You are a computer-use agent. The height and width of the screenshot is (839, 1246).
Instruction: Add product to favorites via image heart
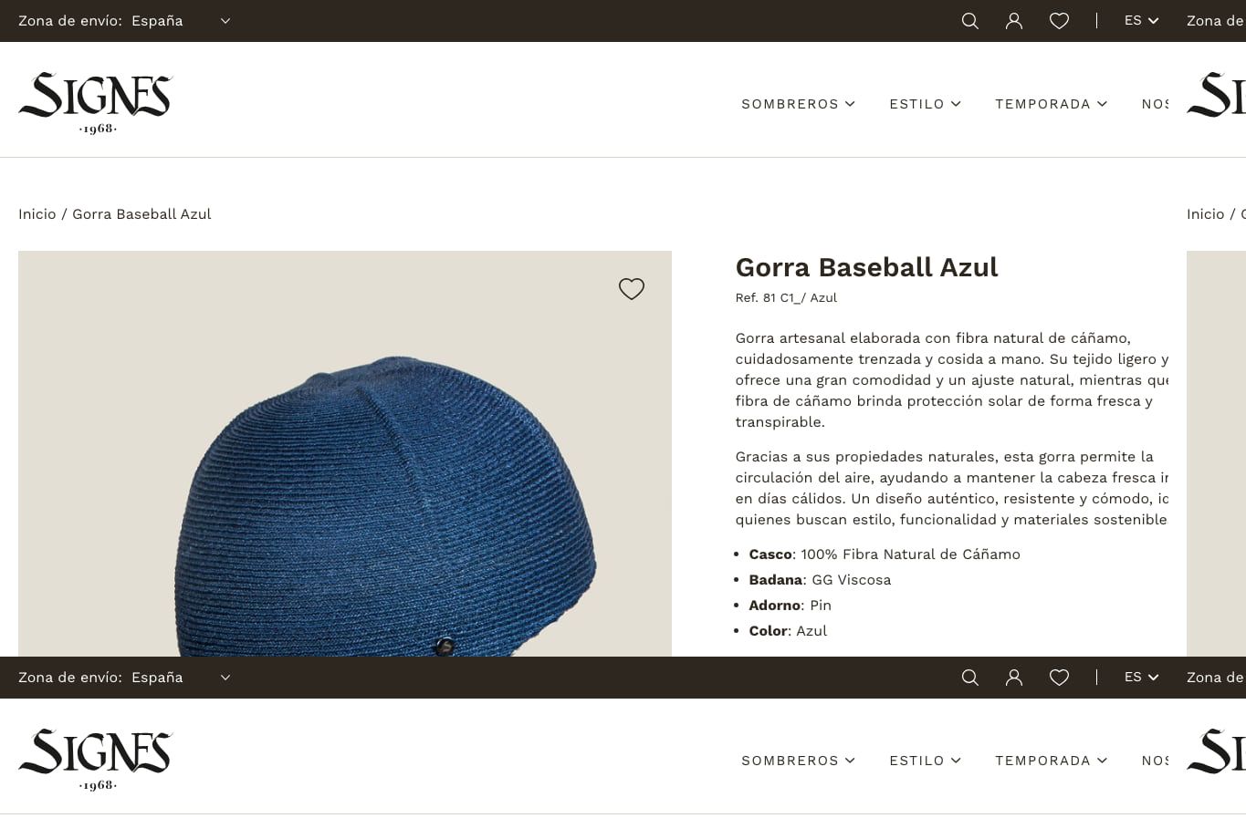click(x=632, y=289)
